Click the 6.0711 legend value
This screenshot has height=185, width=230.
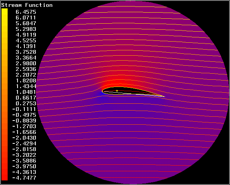(26, 18)
